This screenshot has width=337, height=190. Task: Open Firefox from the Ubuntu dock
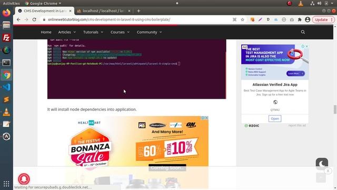pyautogui.click(x=6, y=13)
